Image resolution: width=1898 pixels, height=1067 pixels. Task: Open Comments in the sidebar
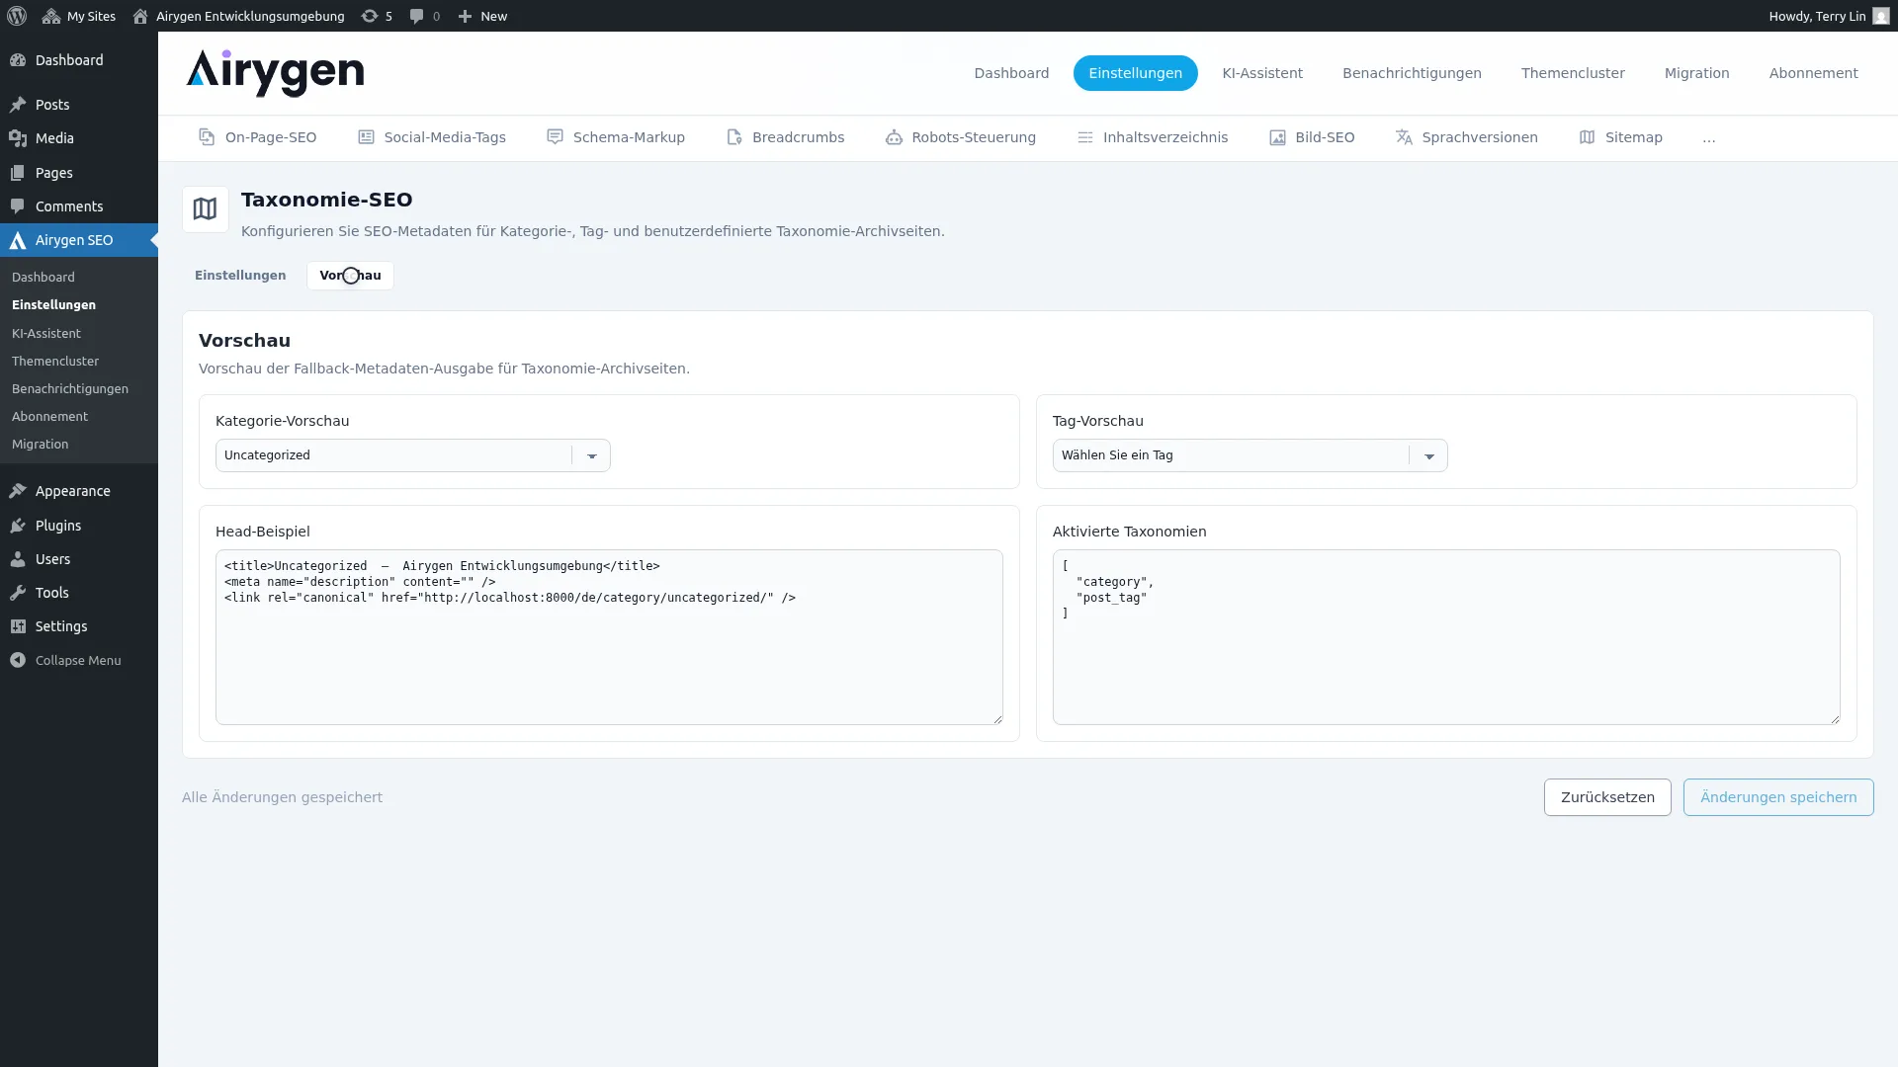tap(79, 206)
